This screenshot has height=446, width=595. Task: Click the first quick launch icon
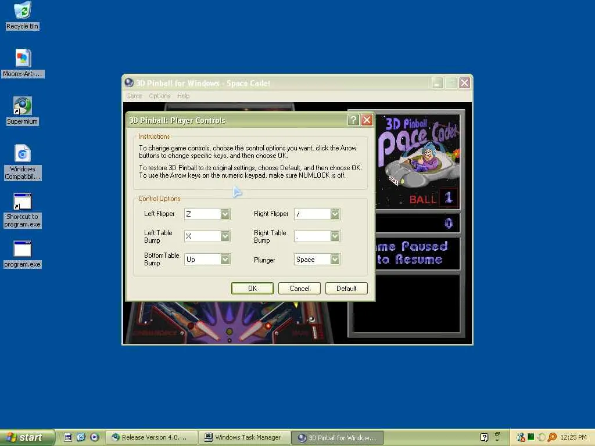coord(68,437)
